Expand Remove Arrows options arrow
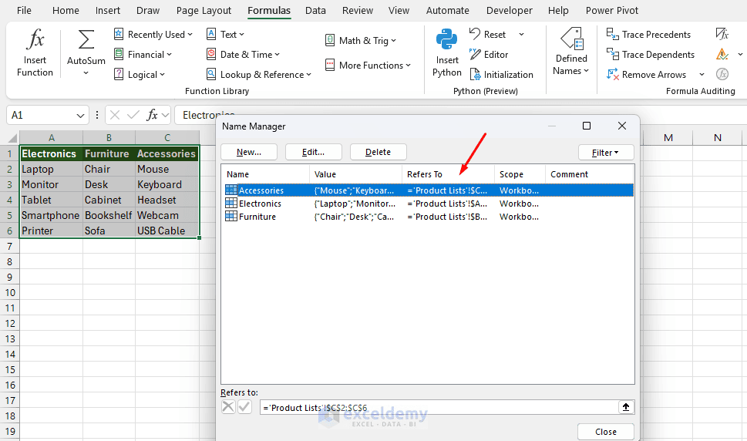This screenshot has height=441, width=747. click(x=702, y=74)
